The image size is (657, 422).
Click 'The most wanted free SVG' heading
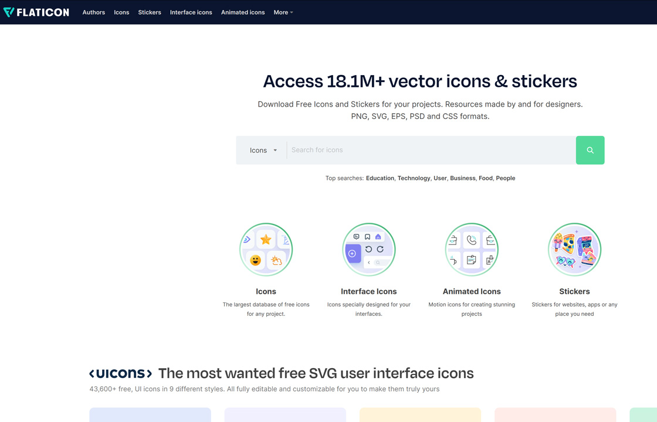(316, 373)
